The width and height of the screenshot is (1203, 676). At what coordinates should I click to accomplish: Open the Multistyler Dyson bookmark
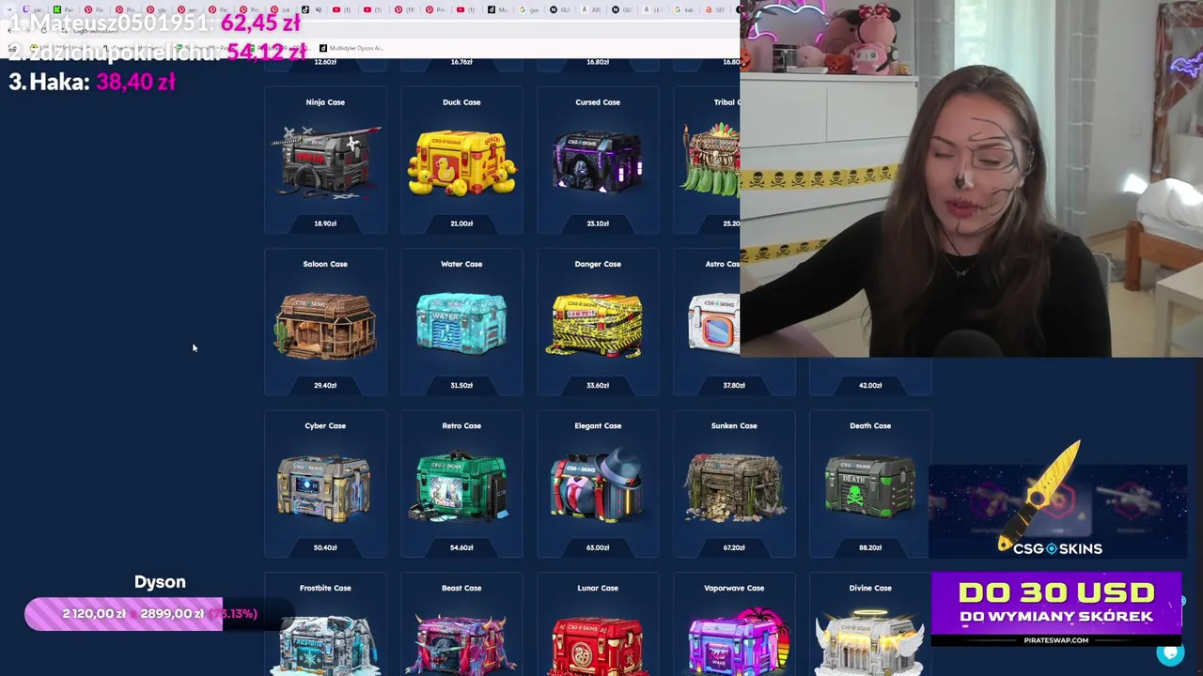point(352,48)
